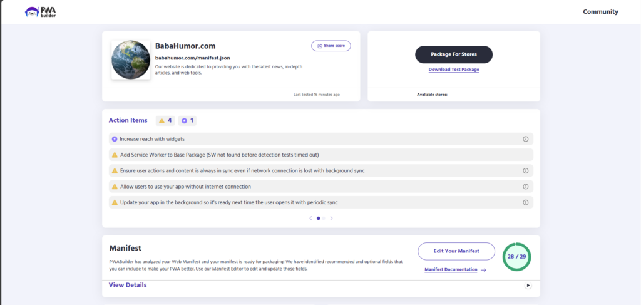641x305 pixels.
Task: Click the View Details label
Action: tap(128, 285)
